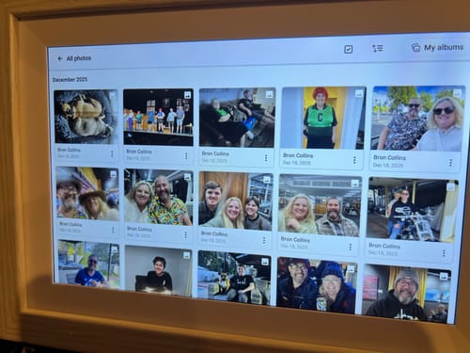470x353 pixels.
Task: Open the selfie of couple in beanies with can
Action: pos(317,285)
